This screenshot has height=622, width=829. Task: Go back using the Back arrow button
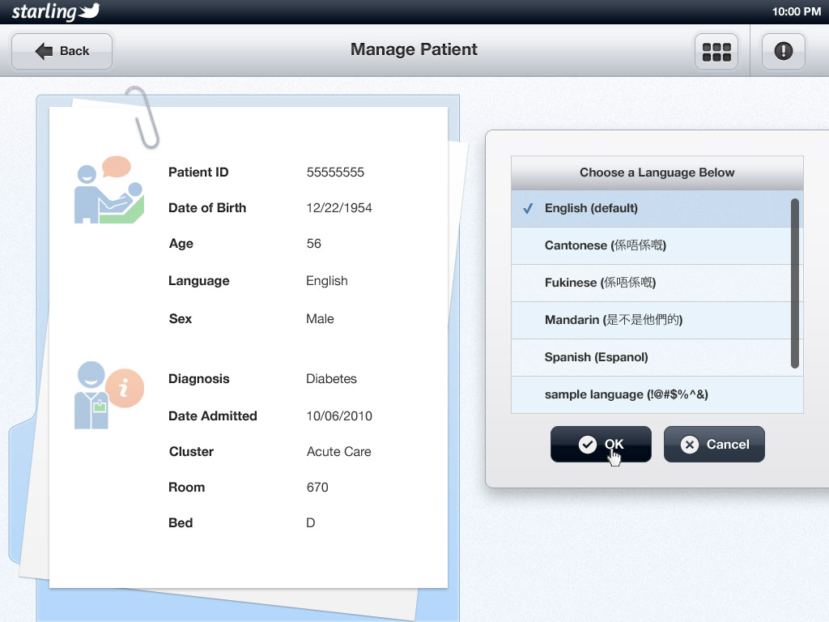tap(62, 51)
